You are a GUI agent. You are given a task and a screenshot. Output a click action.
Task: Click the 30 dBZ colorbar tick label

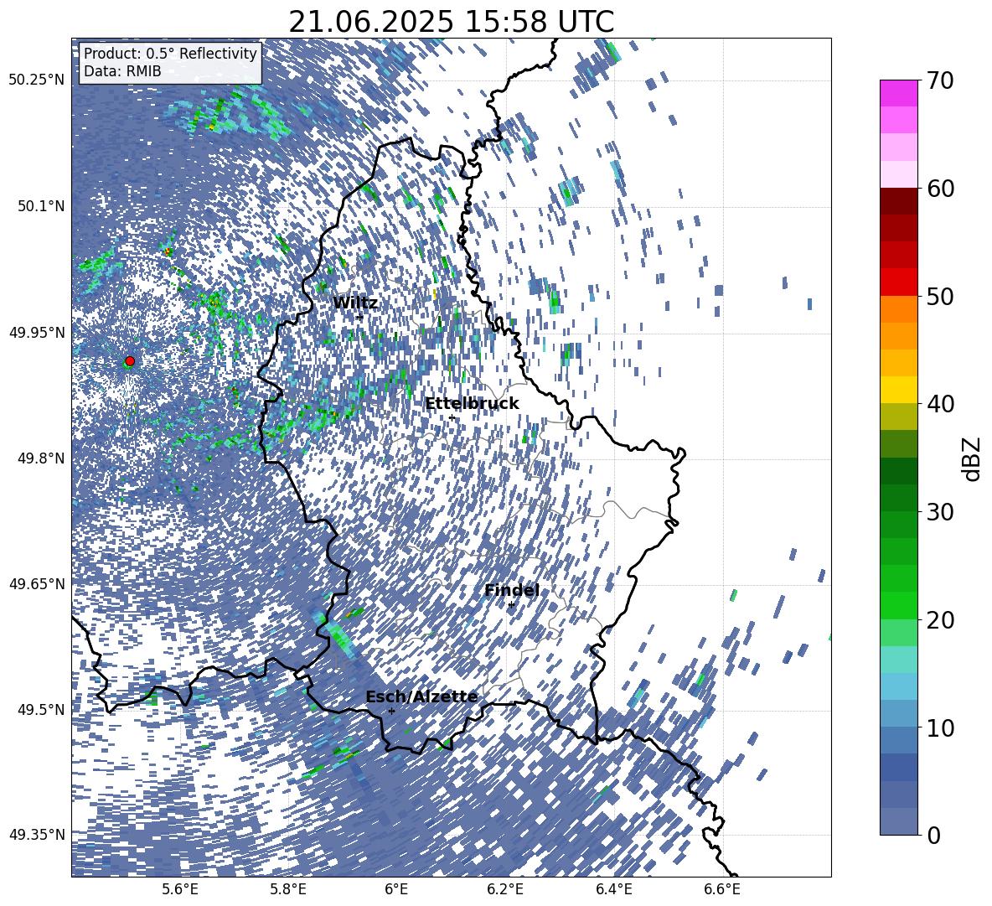point(941,511)
